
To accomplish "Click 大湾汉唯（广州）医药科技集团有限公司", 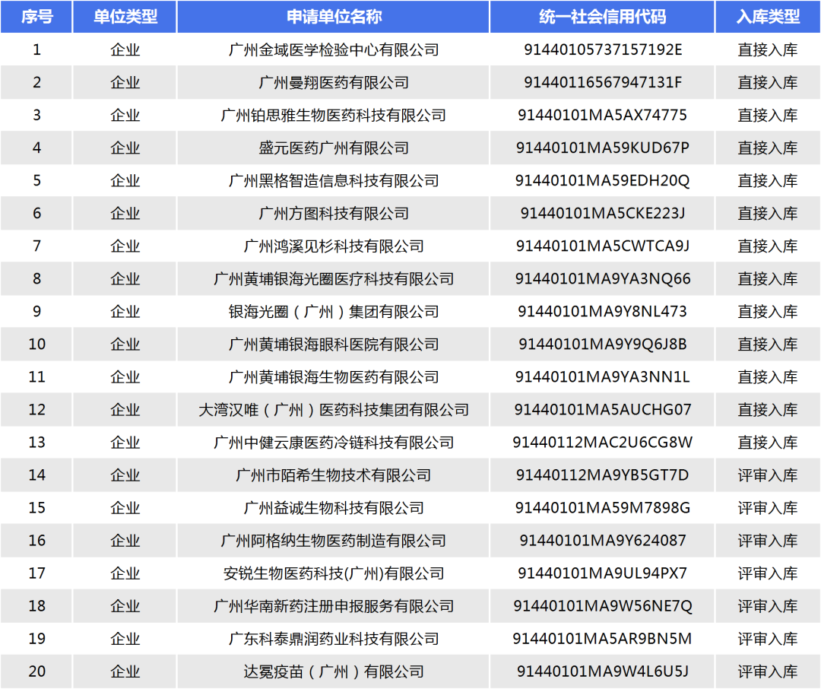I will (x=334, y=410).
